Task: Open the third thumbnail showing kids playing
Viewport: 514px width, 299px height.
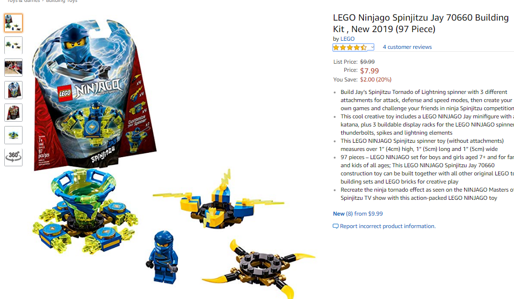Action: pos(13,68)
